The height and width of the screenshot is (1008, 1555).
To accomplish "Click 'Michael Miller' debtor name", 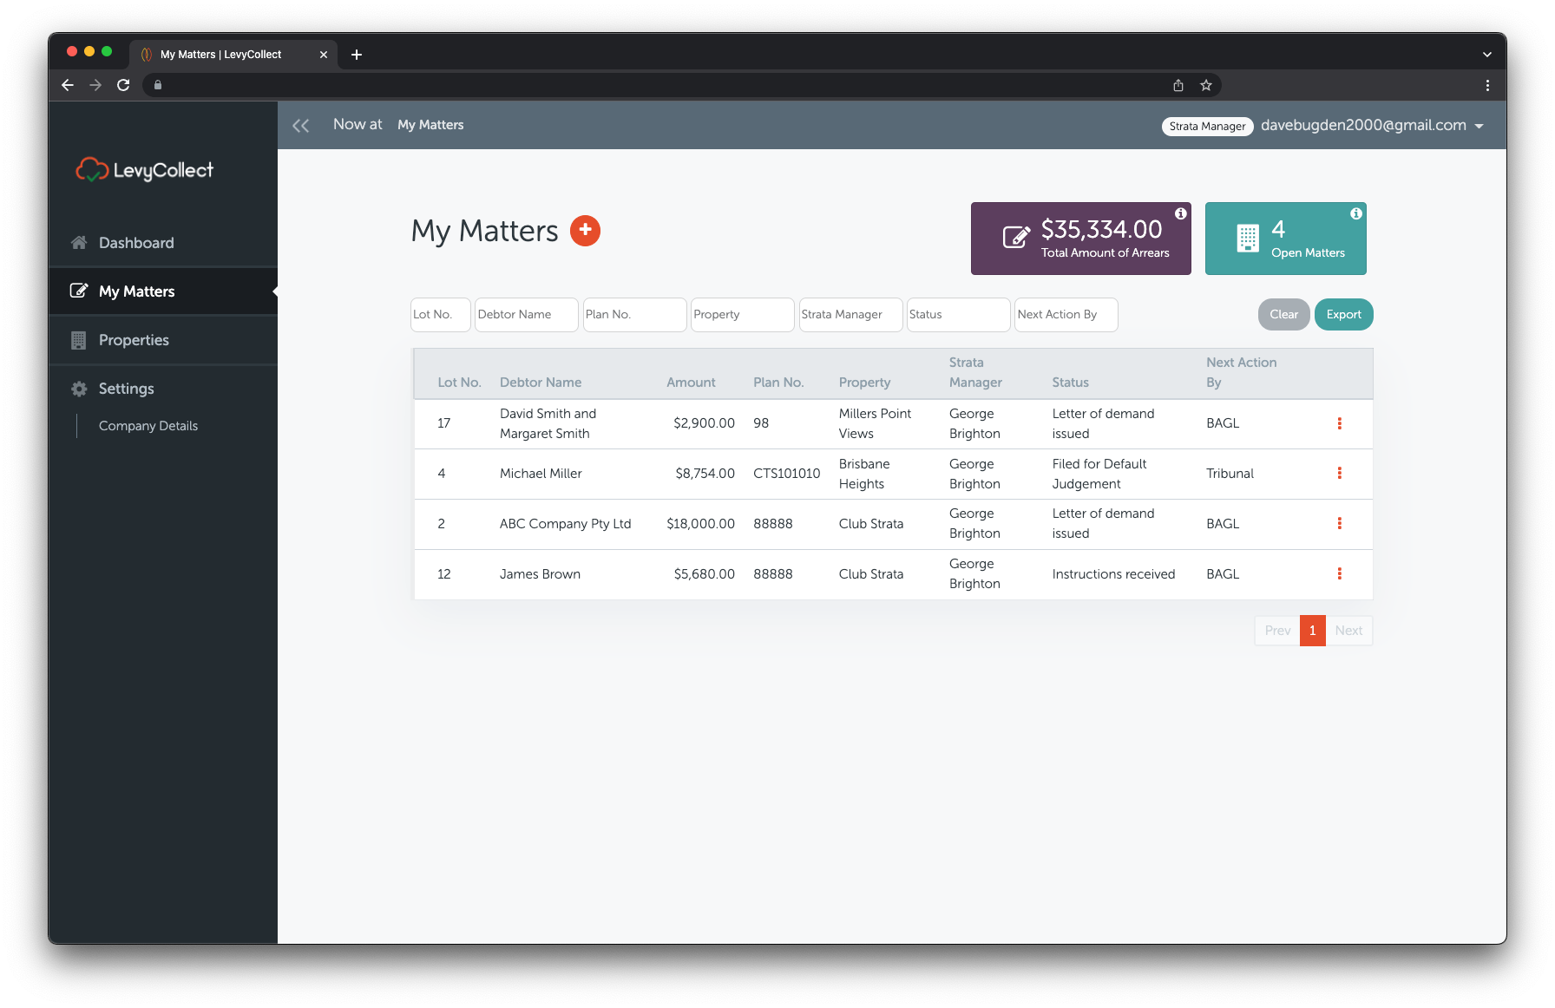I will point(541,474).
